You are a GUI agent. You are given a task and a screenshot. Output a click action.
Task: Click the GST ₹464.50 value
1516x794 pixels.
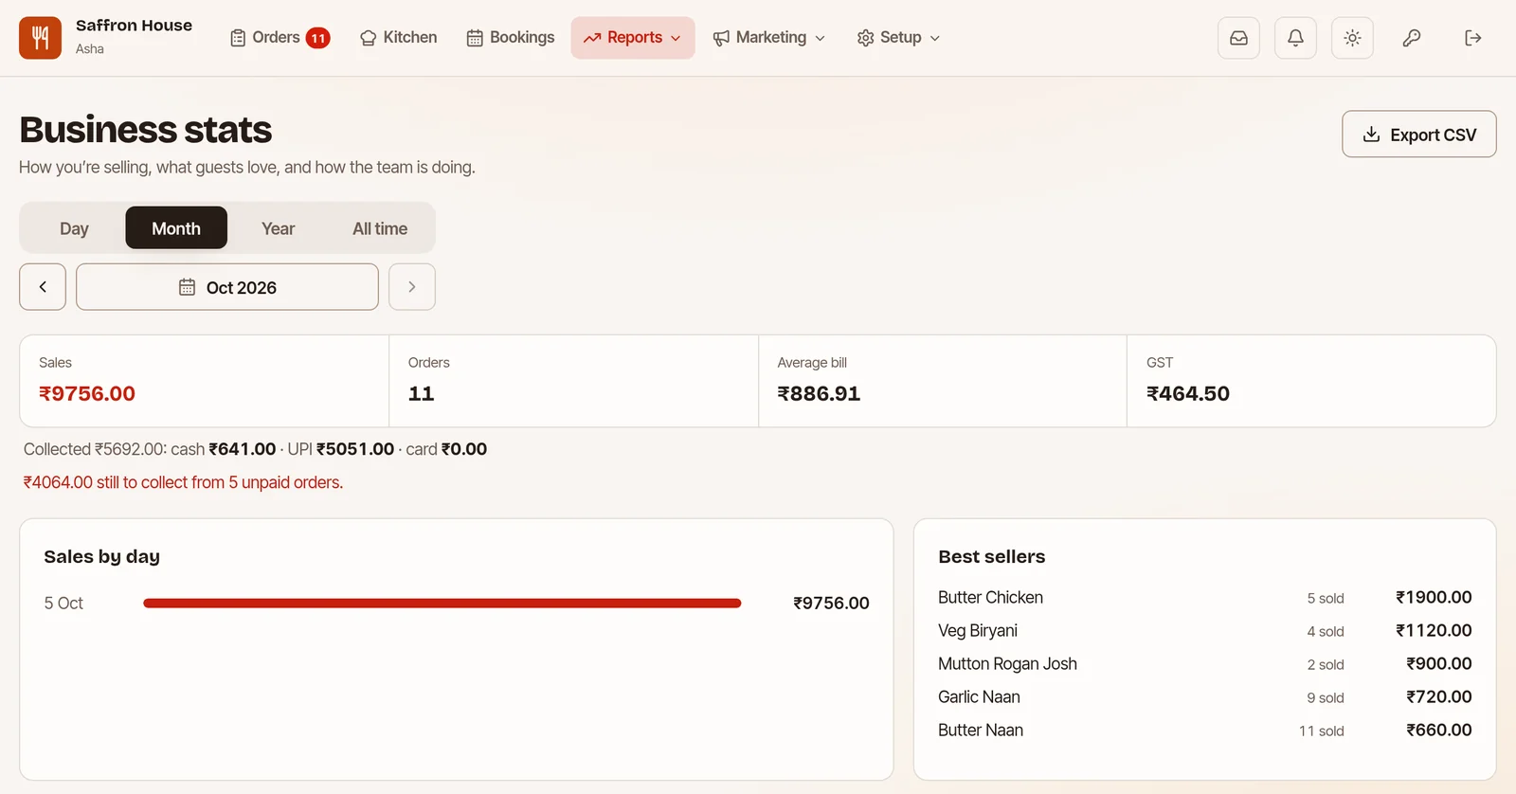tap(1188, 394)
